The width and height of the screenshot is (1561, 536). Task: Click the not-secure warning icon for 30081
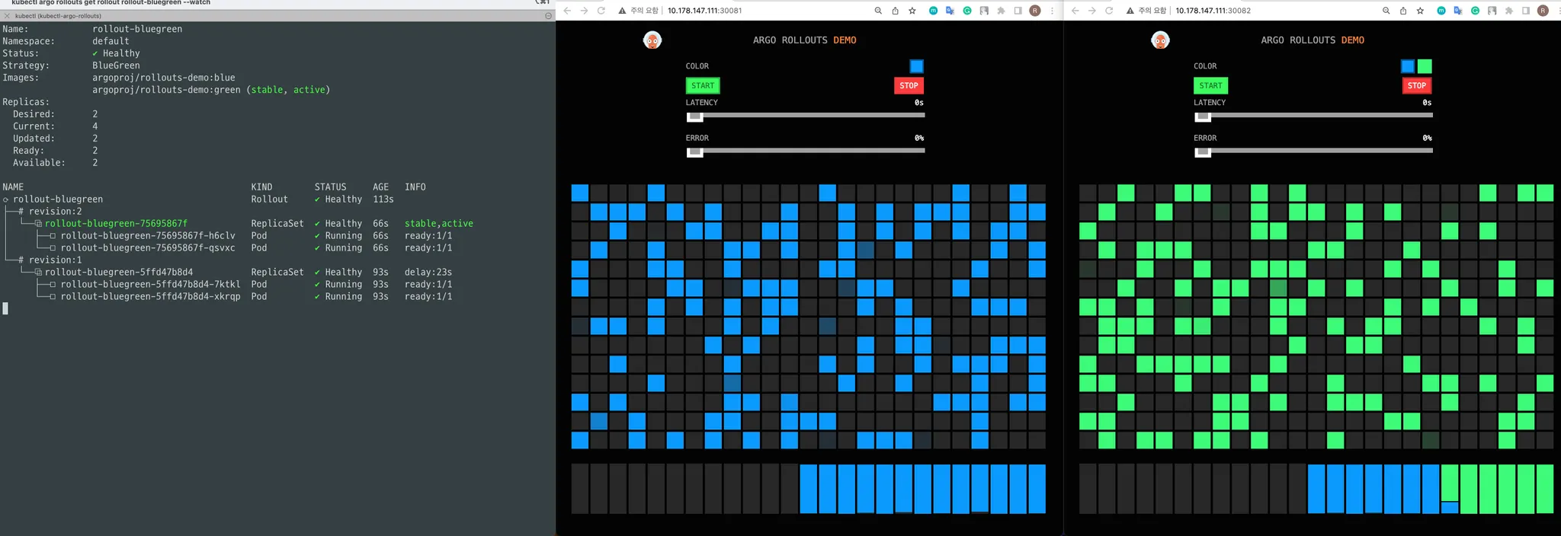(622, 11)
